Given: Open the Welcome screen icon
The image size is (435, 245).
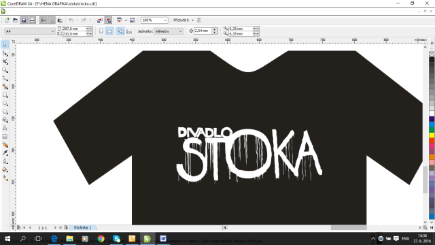Looking at the screenshot, I should (x=133, y=20).
